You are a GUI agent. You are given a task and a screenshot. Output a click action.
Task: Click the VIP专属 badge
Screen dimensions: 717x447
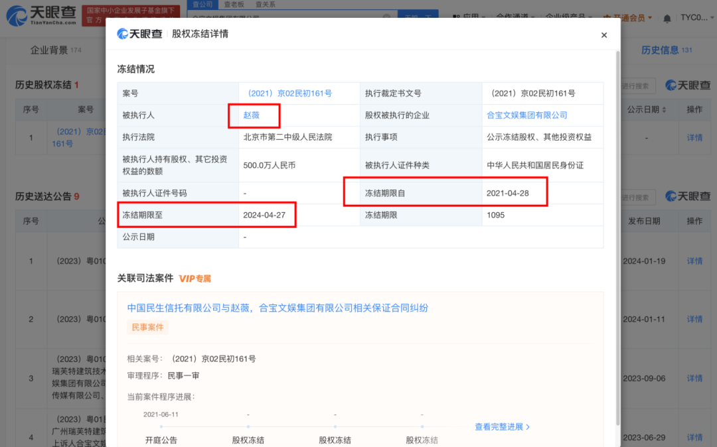(195, 279)
